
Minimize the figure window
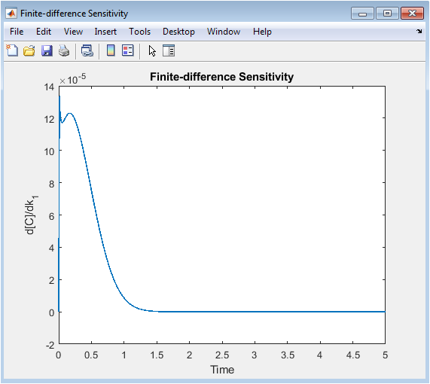[362, 14]
